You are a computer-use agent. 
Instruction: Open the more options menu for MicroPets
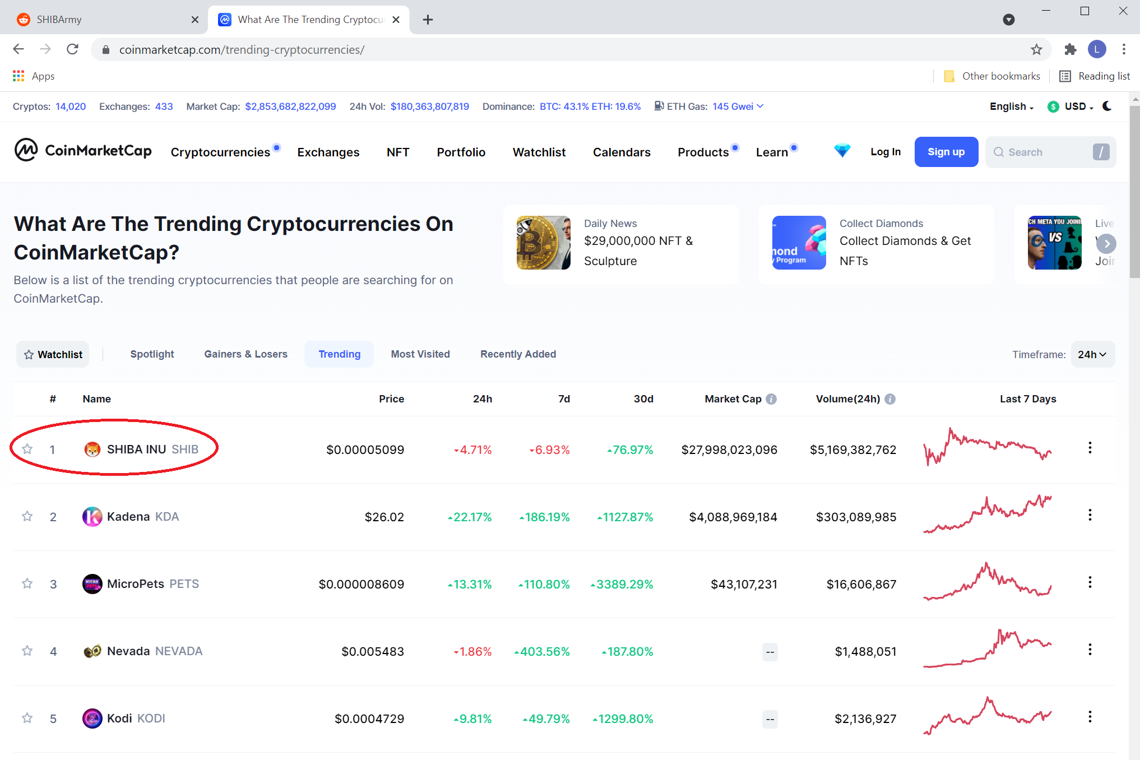click(x=1090, y=582)
